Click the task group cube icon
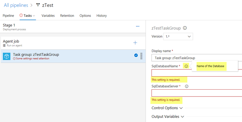Image resolution: width=242 pixels, height=122 pixels. [x=7, y=56]
